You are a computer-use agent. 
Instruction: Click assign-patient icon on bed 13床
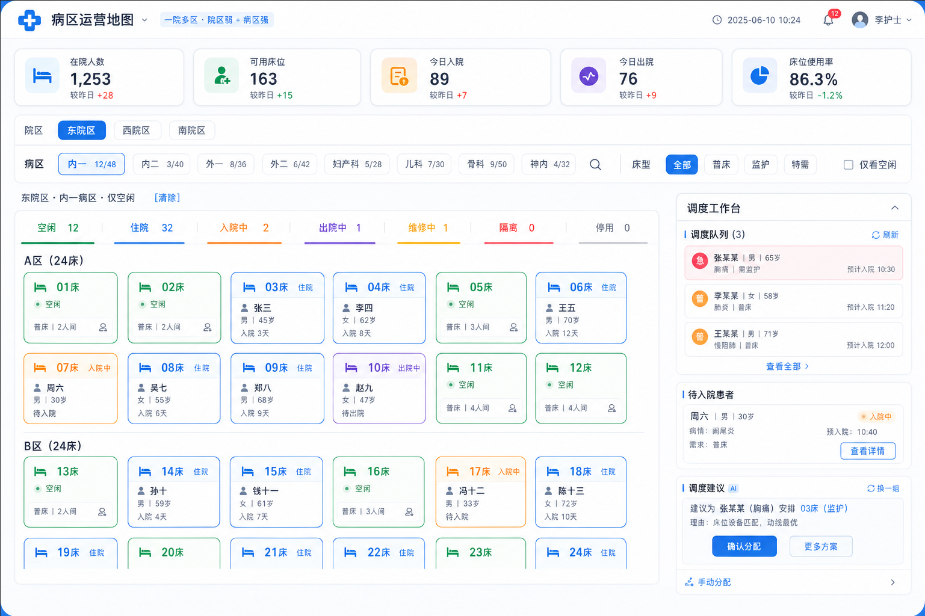point(102,511)
